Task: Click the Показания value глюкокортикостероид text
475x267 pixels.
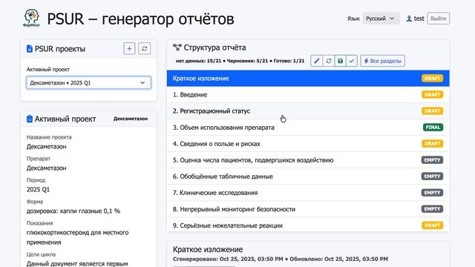Action: point(77,237)
